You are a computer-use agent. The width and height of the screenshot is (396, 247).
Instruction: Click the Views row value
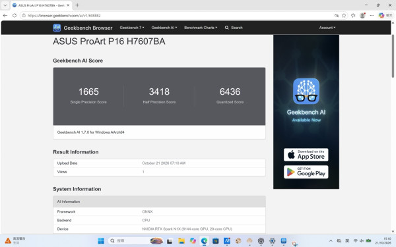[x=143, y=172]
